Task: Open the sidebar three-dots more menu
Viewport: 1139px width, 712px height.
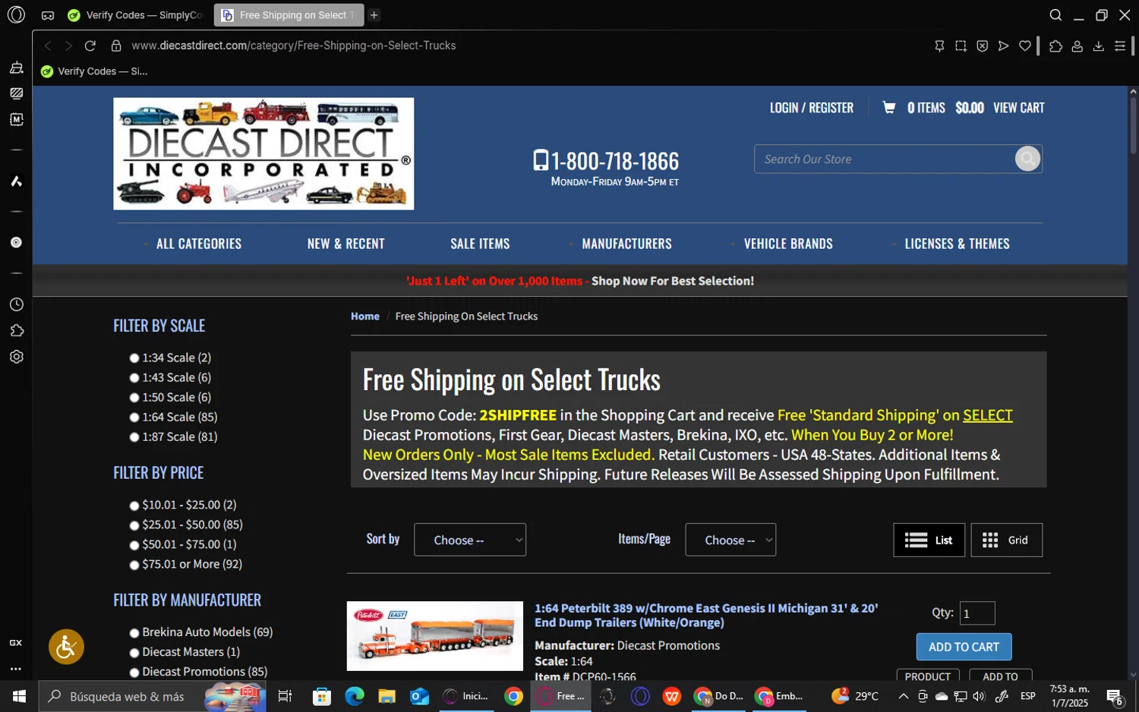Action: [x=16, y=669]
